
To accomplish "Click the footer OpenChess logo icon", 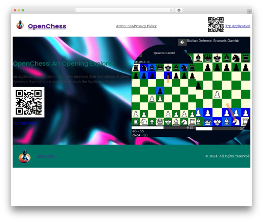I will (25, 156).
